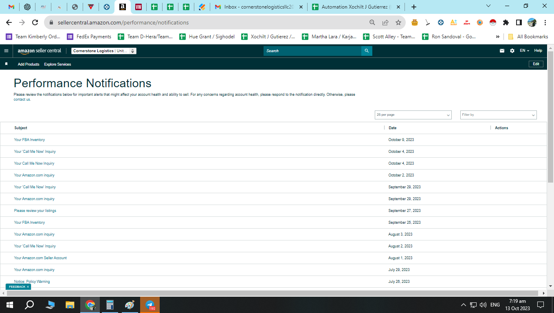
Task: Follow the 'contact us' link
Action: 22,99
